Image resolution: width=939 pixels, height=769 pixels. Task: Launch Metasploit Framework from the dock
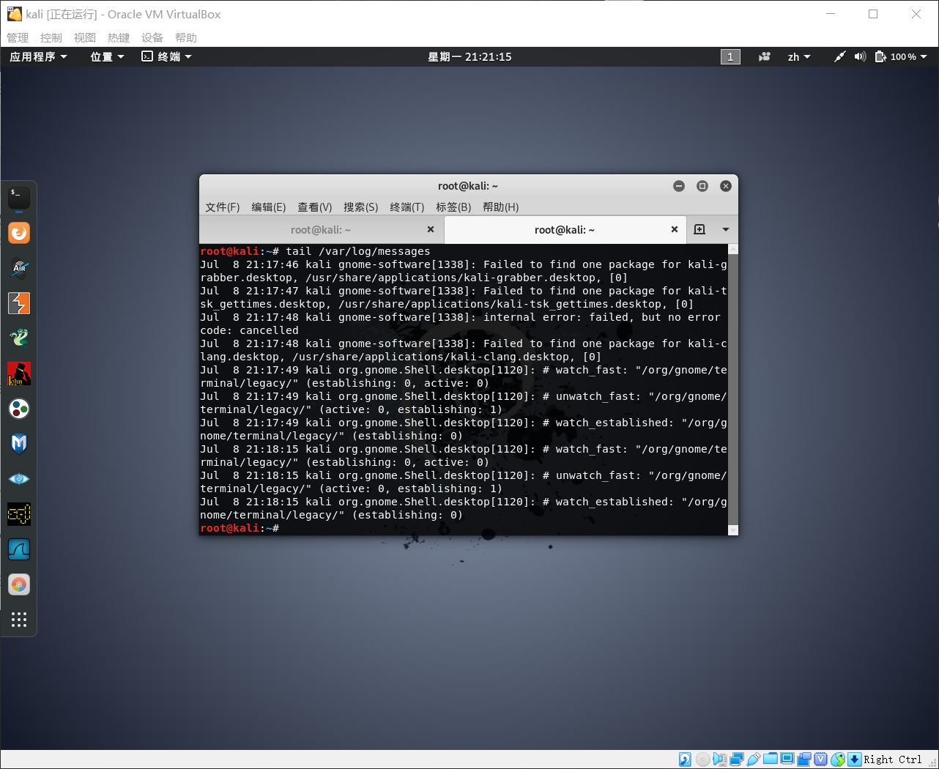tap(18, 444)
